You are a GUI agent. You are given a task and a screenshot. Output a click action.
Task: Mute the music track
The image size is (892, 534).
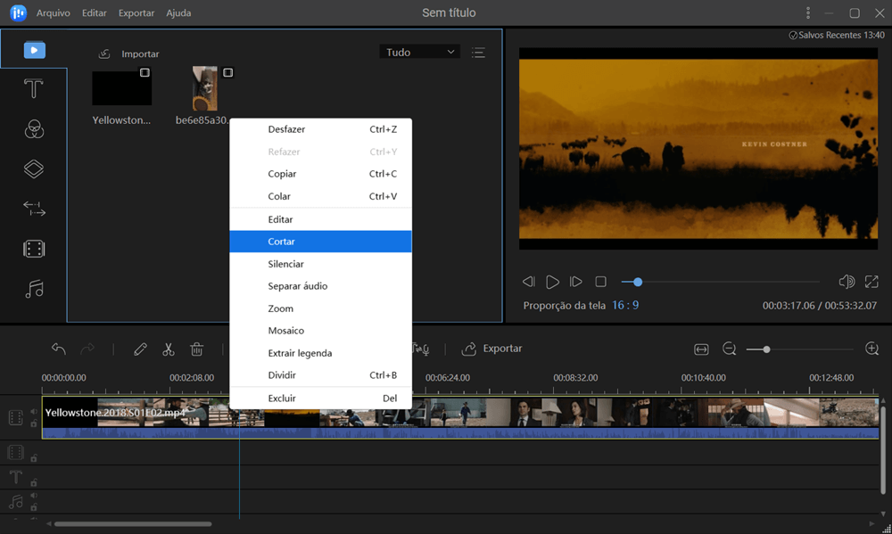(34, 496)
